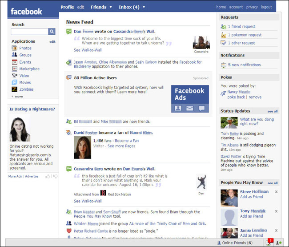Click Advertise link below ad
Viewport: 289px width, 247px height.
32,176
